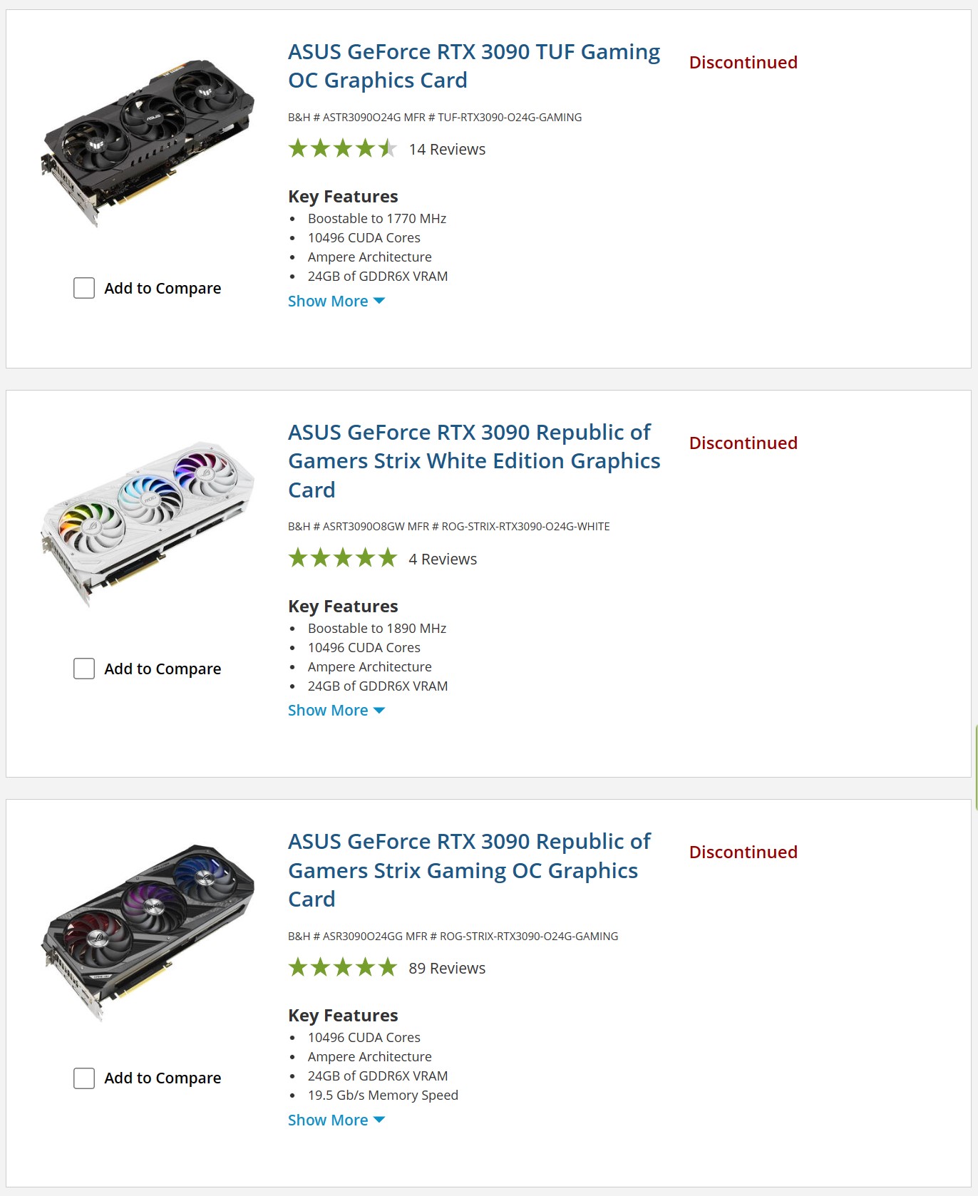The height and width of the screenshot is (1196, 978).
Task: Open the 4 Reviews link
Action: 443,559
